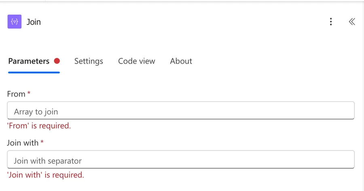Screen dimensions: 364x191
Task: Click the required asterisk beside From
Action: point(29,93)
